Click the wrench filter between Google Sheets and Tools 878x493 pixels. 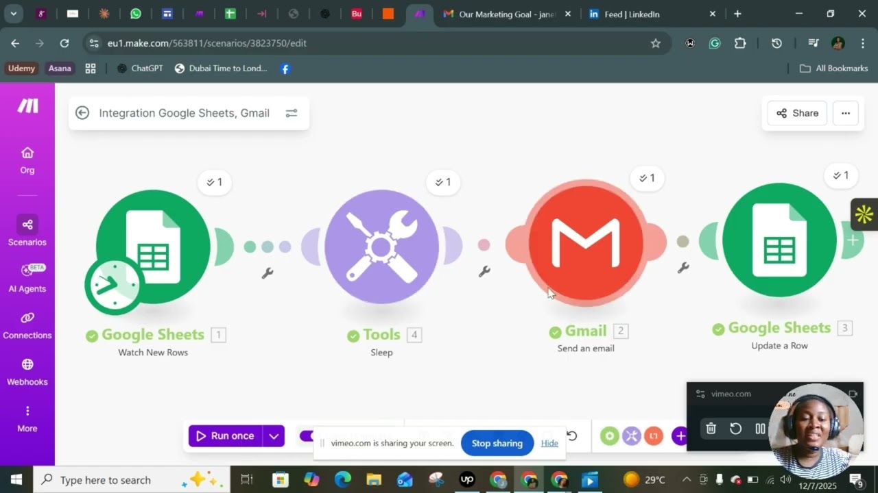pyautogui.click(x=268, y=273)
